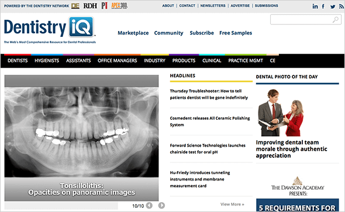Image resolution: width=345 pixels, height=212 pixels.
Task: Open the Twitter bird icon
Action: [x=333, y=6]
